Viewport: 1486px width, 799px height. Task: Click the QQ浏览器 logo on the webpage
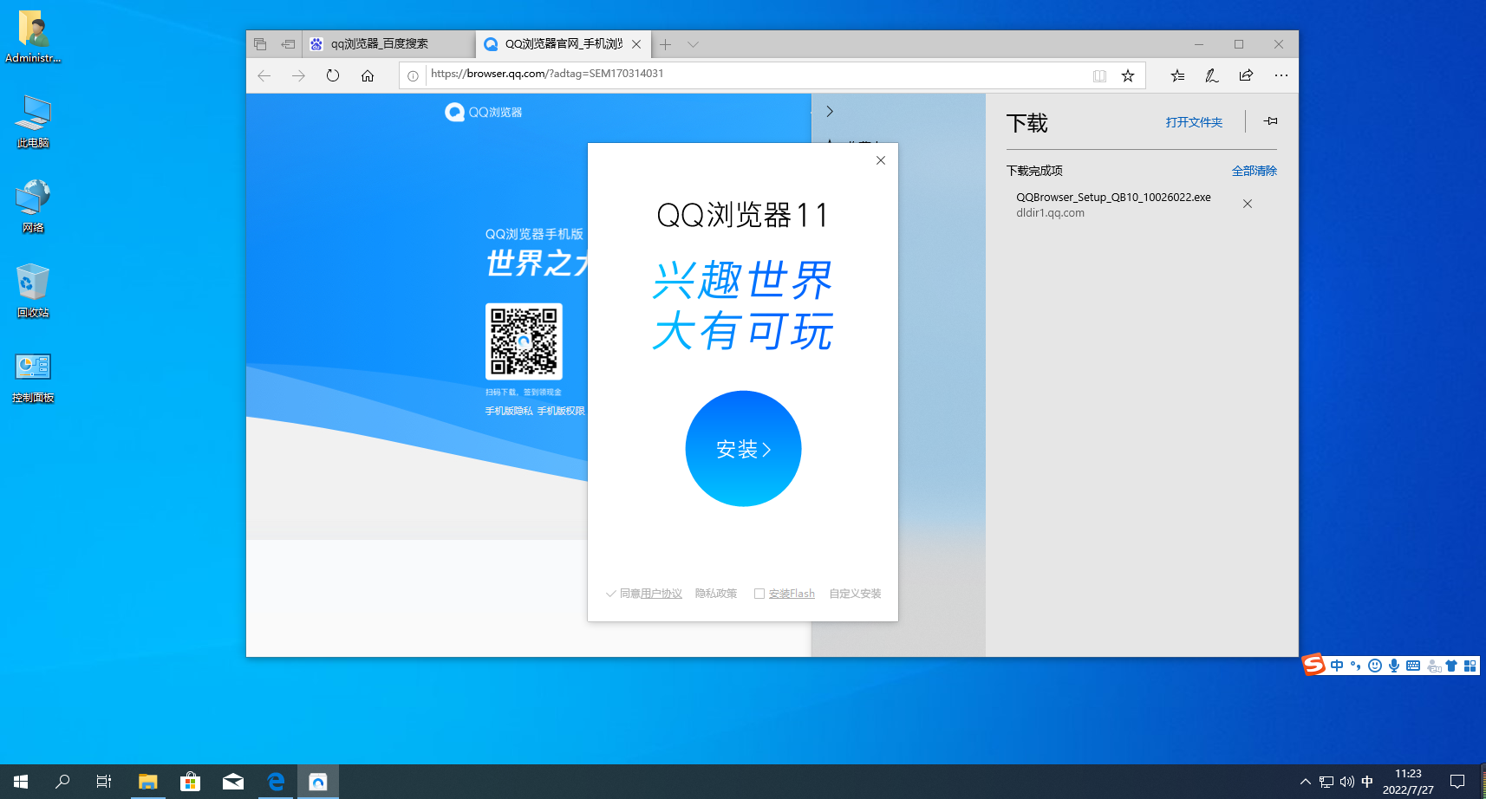tap(483, 112)
